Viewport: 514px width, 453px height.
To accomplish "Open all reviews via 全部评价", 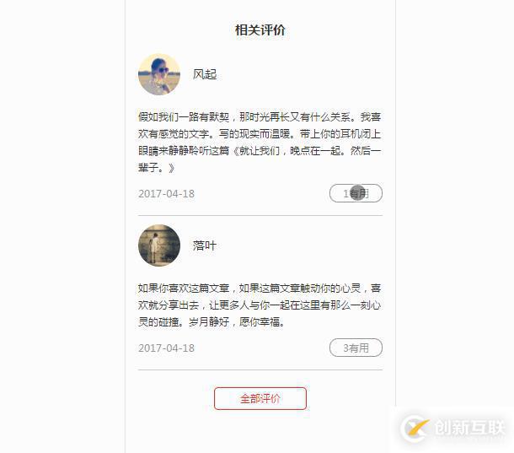I will (260, 398).
